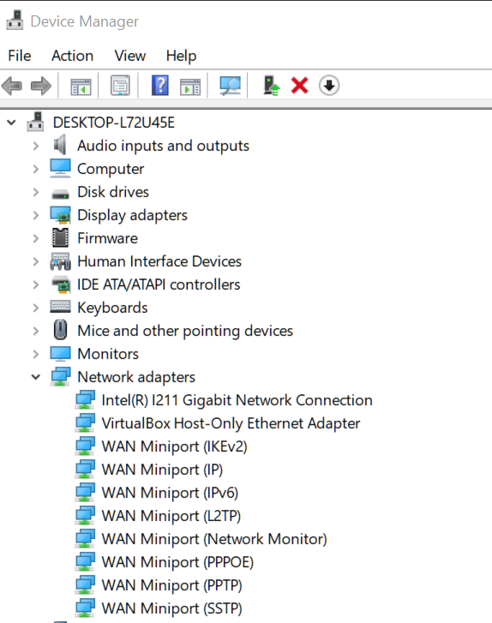Click the Intel(R) I211 adapter icon

pos(85,399)
